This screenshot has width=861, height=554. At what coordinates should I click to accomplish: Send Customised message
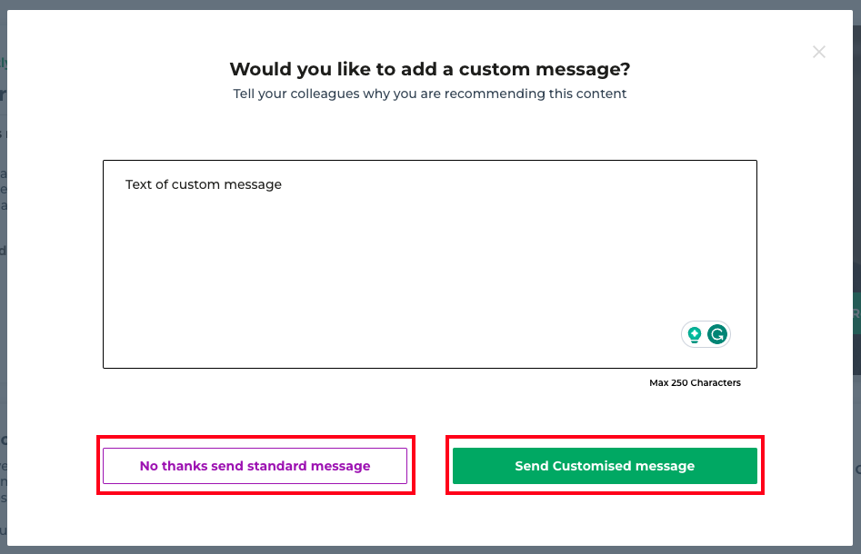(x=605, y=466)
